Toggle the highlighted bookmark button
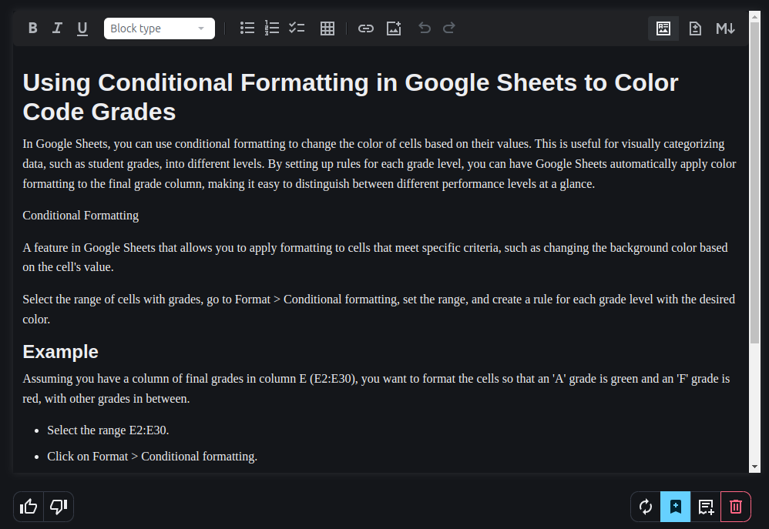Screen dimensions: 769x529 click(675, 507)
